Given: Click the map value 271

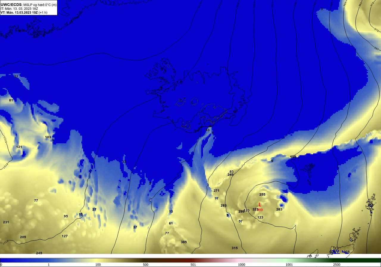Looking at the screenshot, I should pos(216,191).
